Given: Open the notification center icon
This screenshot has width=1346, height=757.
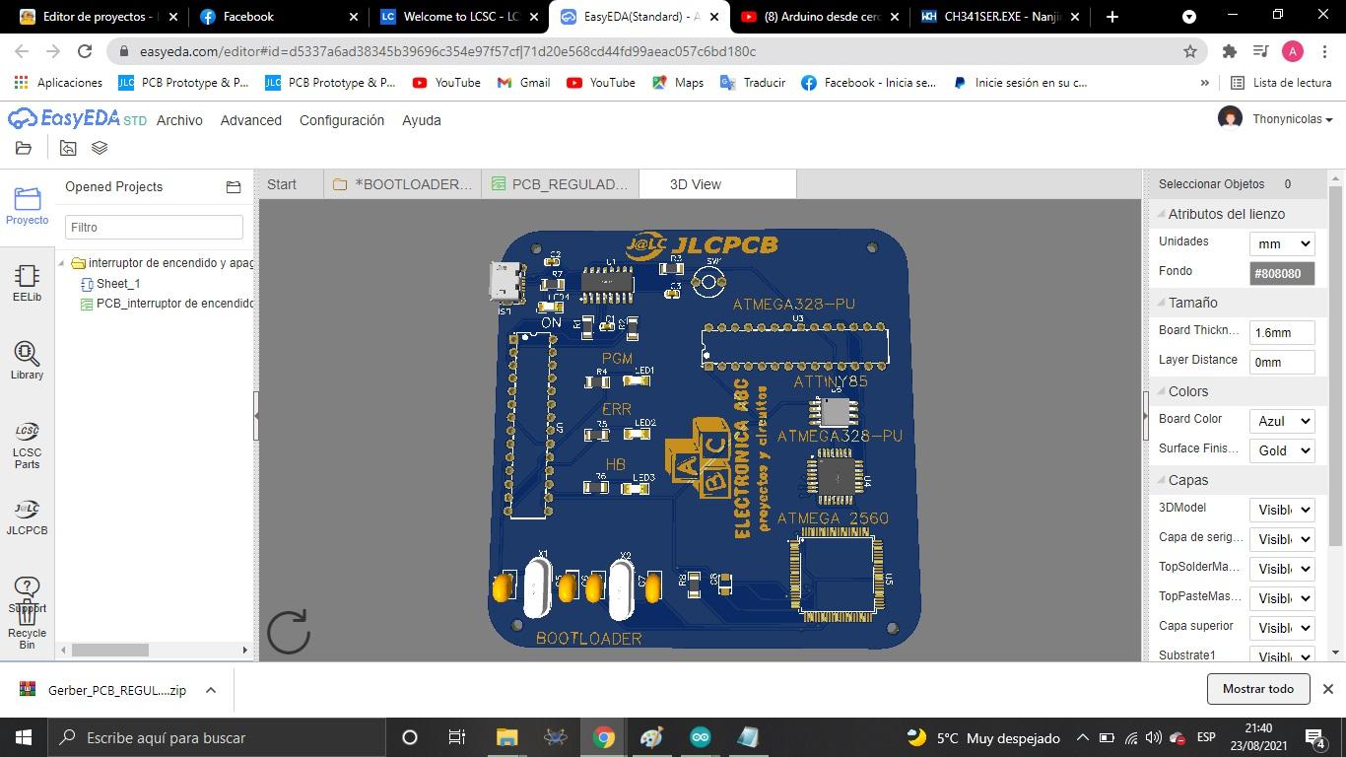Looking at the screenshot, I should [1315, 737].
